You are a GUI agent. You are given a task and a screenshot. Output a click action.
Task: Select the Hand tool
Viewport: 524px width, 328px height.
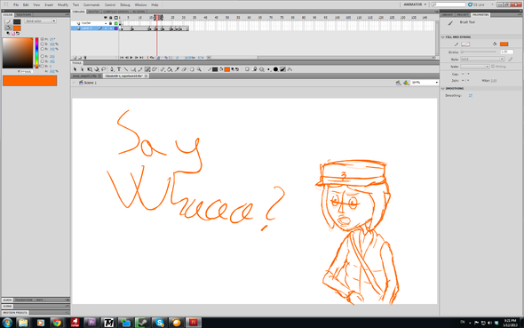pyautogui.click(x=192, y=69)
